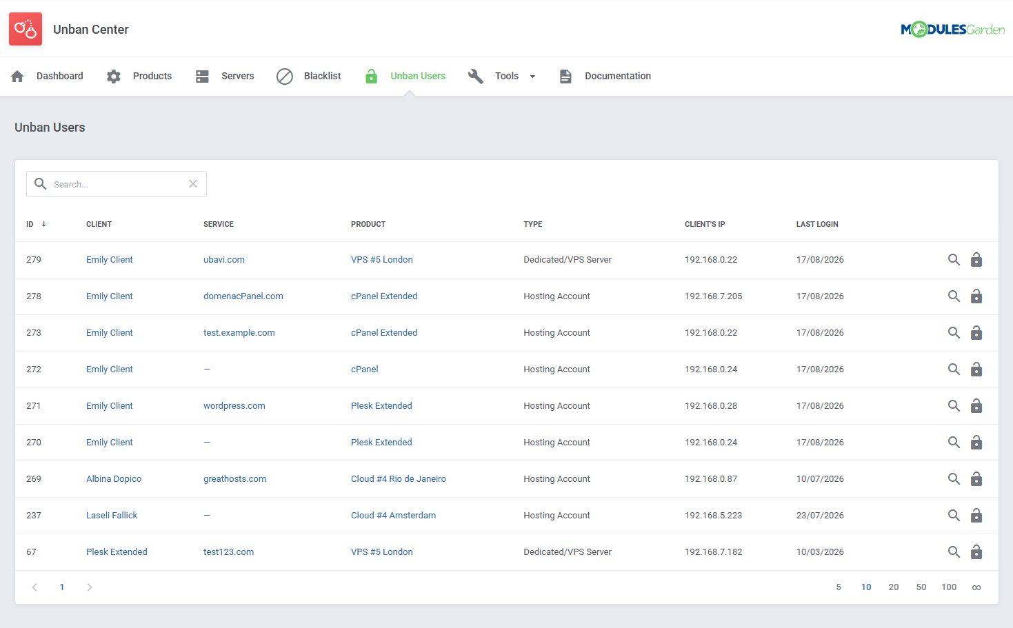Go to next page arrow
The image size is (1013, 628).
[90, 587]
